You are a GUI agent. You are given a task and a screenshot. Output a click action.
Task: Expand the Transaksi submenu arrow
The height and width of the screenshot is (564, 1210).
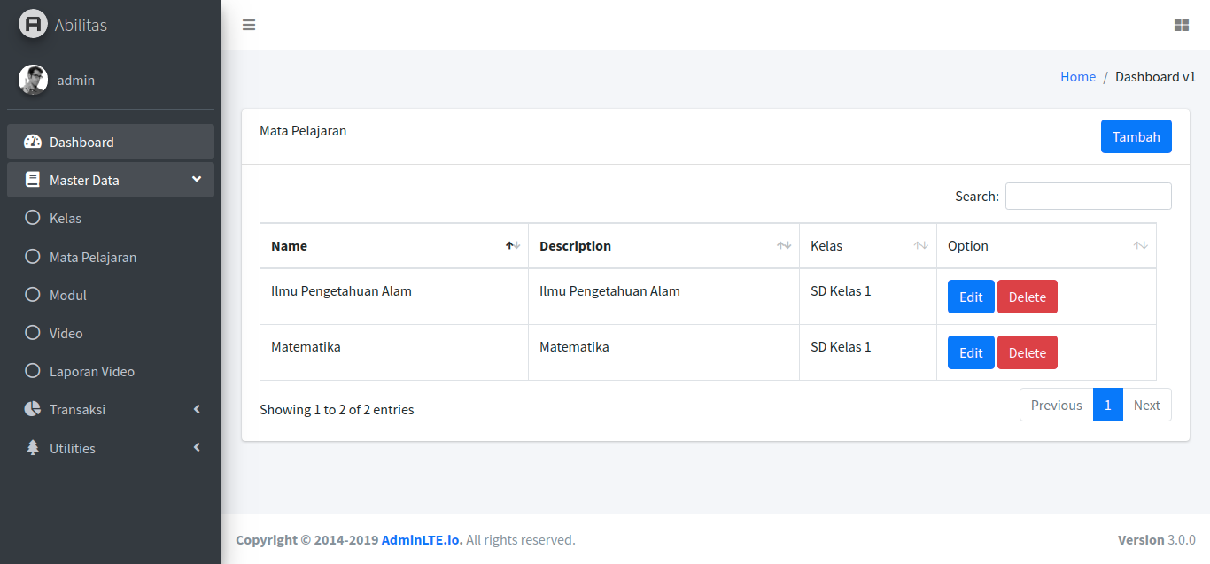tap(197, 409)
